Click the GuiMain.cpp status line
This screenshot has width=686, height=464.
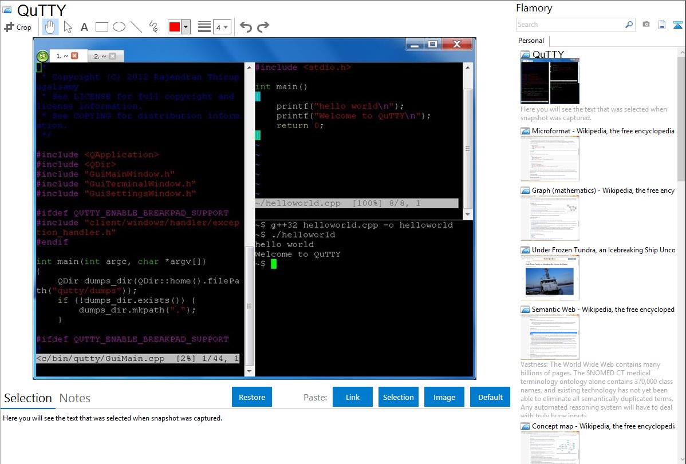click(138, 359)
